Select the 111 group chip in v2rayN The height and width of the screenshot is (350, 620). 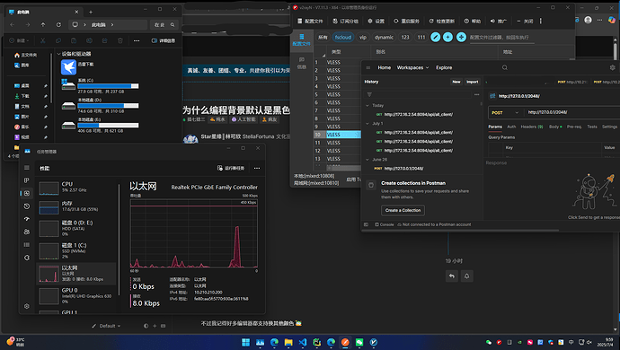click(421, 37)
